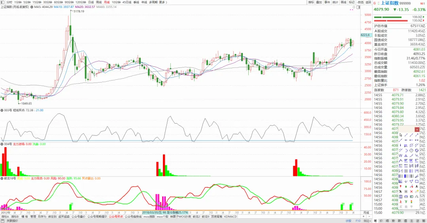Click 另存为 save-as button
Viewport: 427px width, 223px height.
click(42, 217)
